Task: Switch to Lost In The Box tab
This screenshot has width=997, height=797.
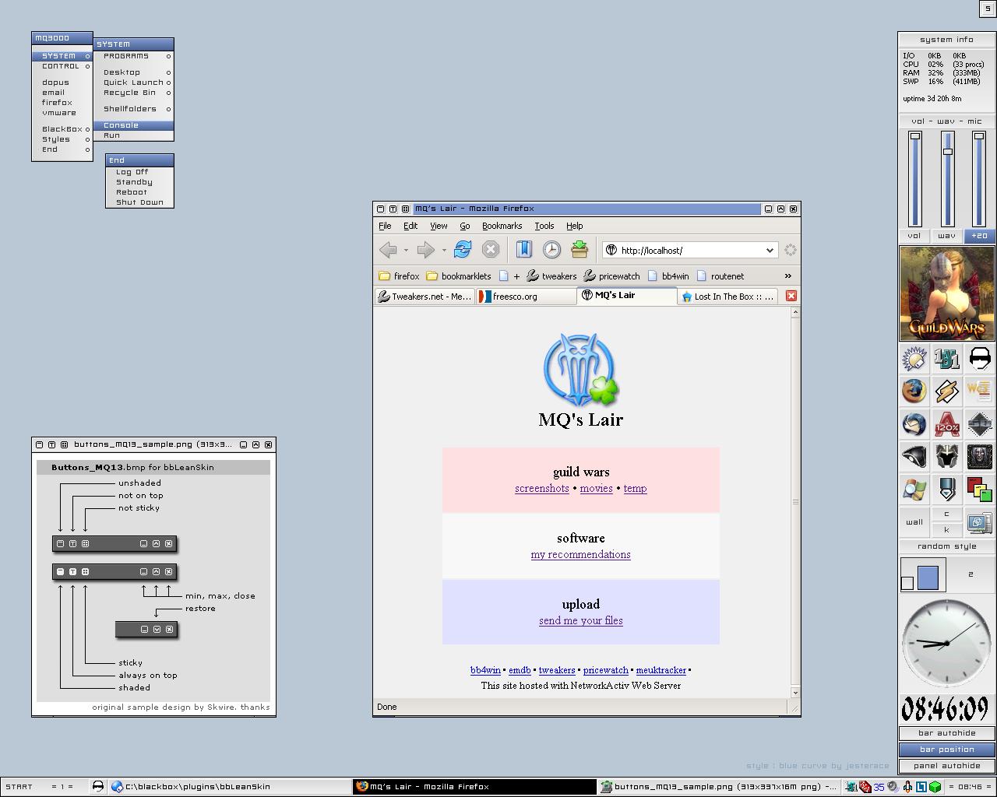Action: [728, 297]
